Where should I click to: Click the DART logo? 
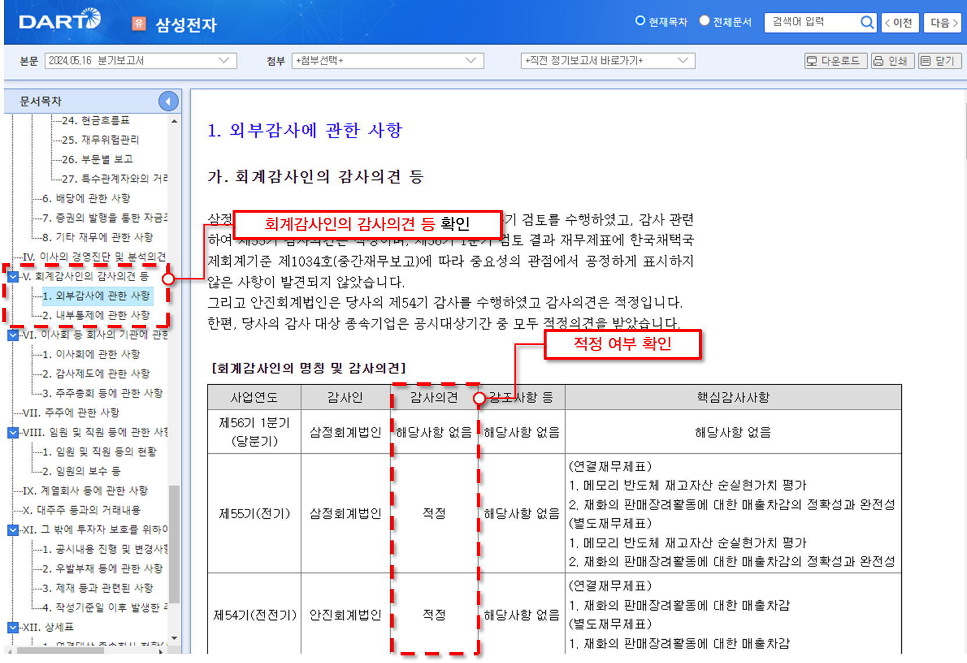(60, 20)
